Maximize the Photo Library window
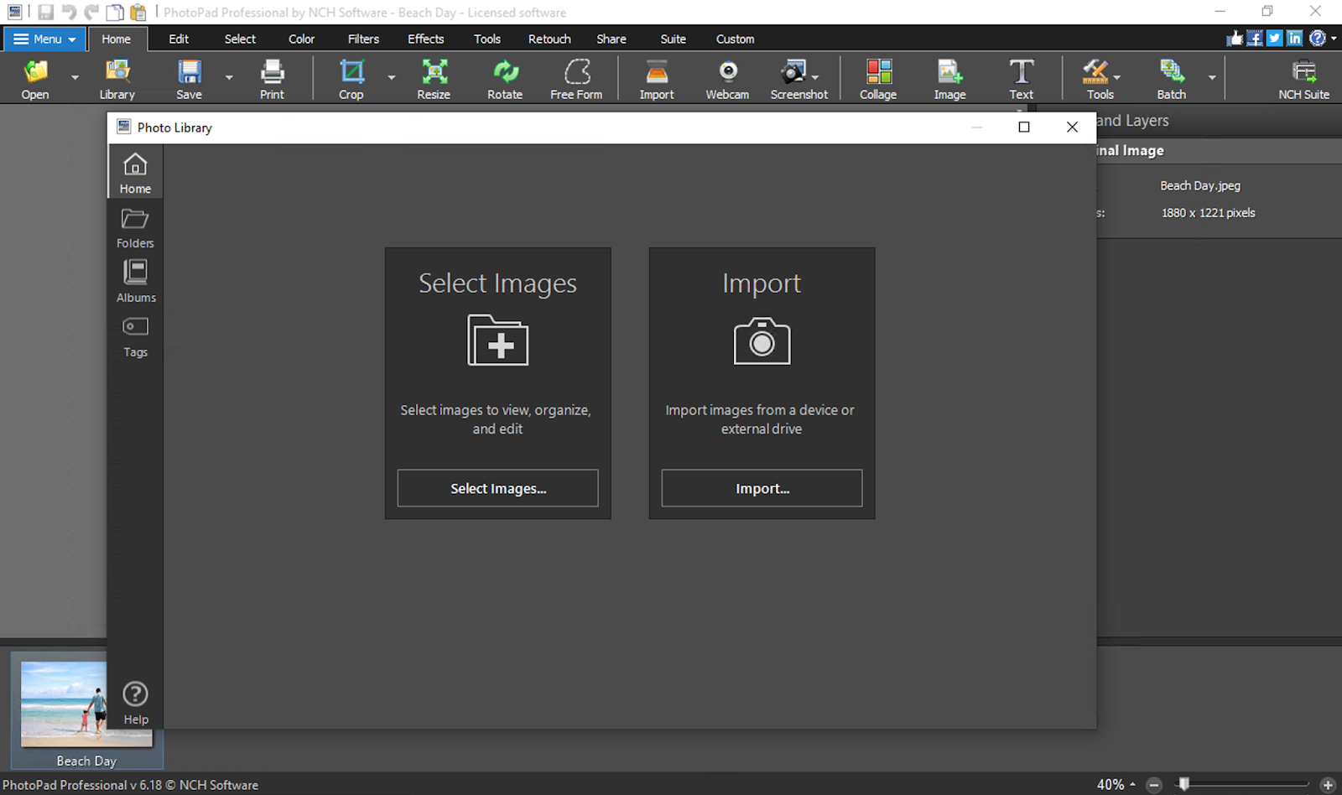The height and width of the screenshot is (795, 1342). pyautogui.click(x=1024, y=127)
